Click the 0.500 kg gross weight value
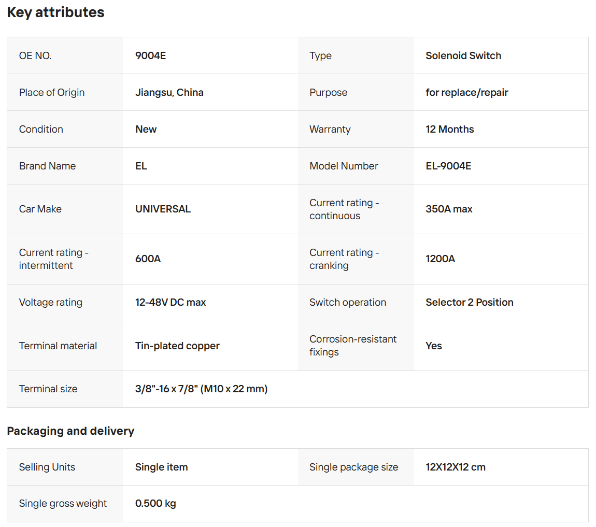 point(155,503)
